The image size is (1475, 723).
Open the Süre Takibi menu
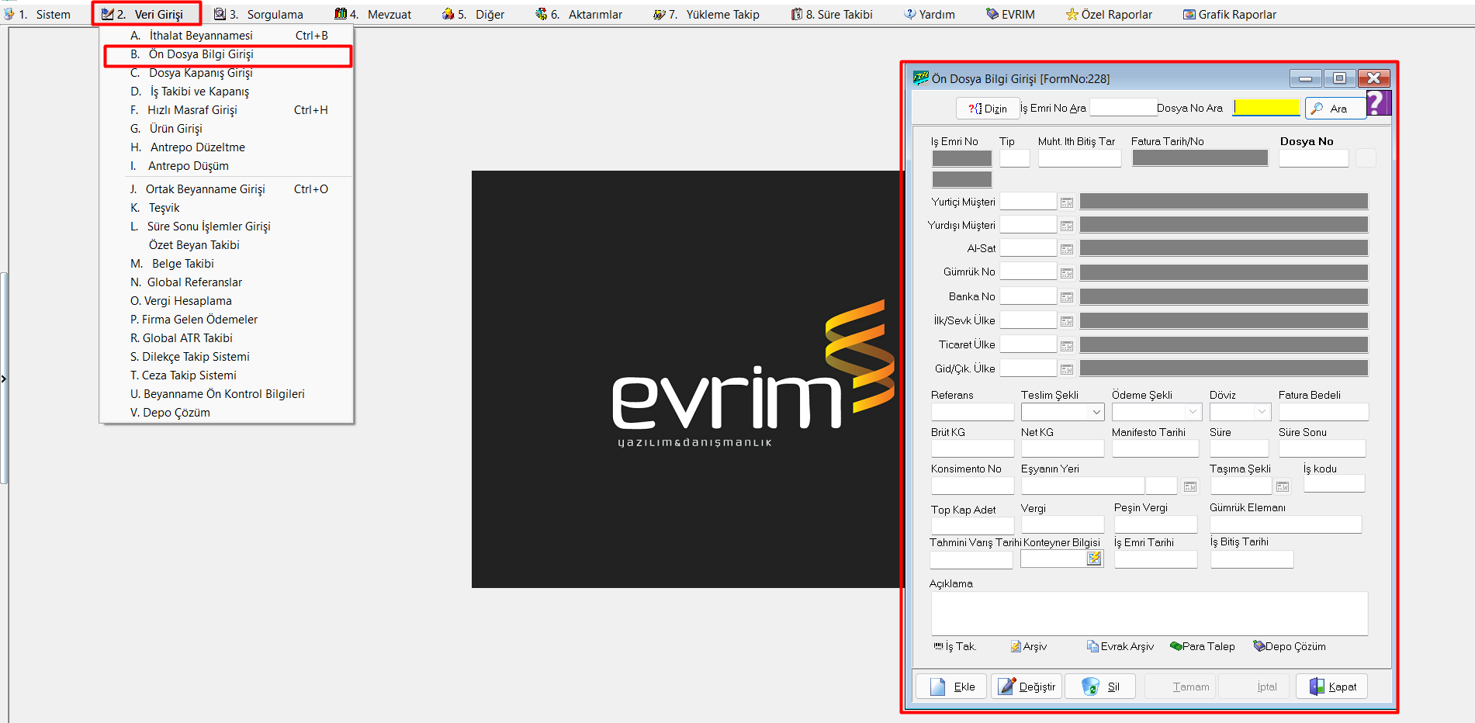point(832,14)
